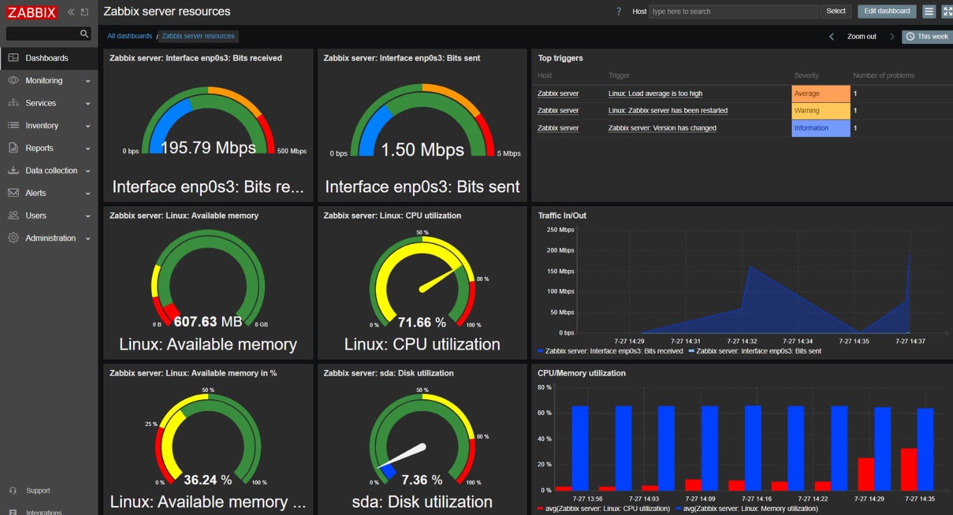Click the Reports icon in sidebar
This screenshot has height=515, width=953.
pos(13,148)
